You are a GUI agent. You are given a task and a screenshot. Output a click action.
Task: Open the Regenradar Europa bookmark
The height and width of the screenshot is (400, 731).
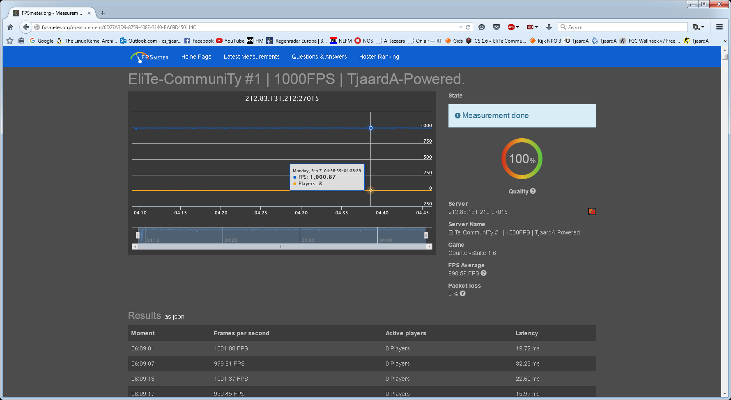click(297, 41)
